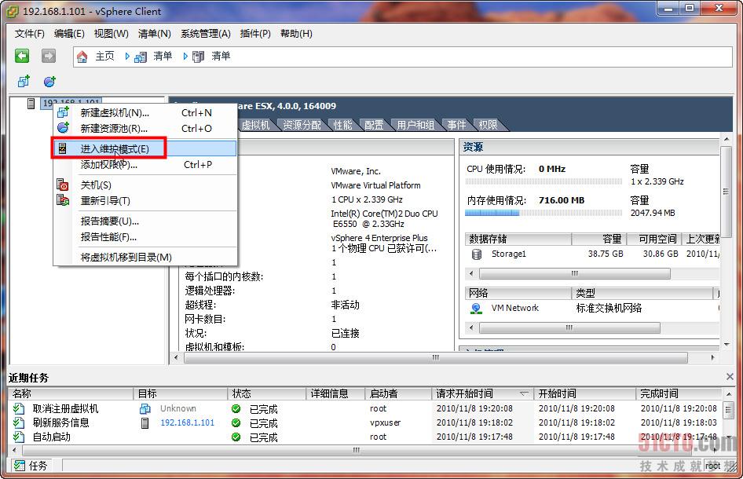Click task icon for 自动启动 row

pyautogui.click(x=19, y=437)
